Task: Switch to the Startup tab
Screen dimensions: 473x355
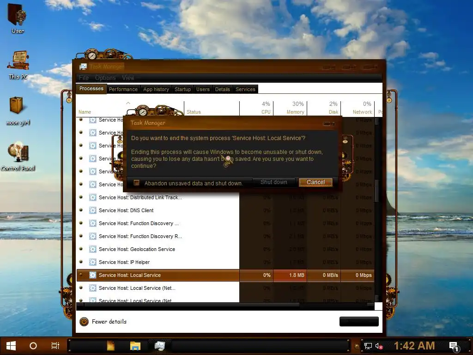Action: [182, 89]
